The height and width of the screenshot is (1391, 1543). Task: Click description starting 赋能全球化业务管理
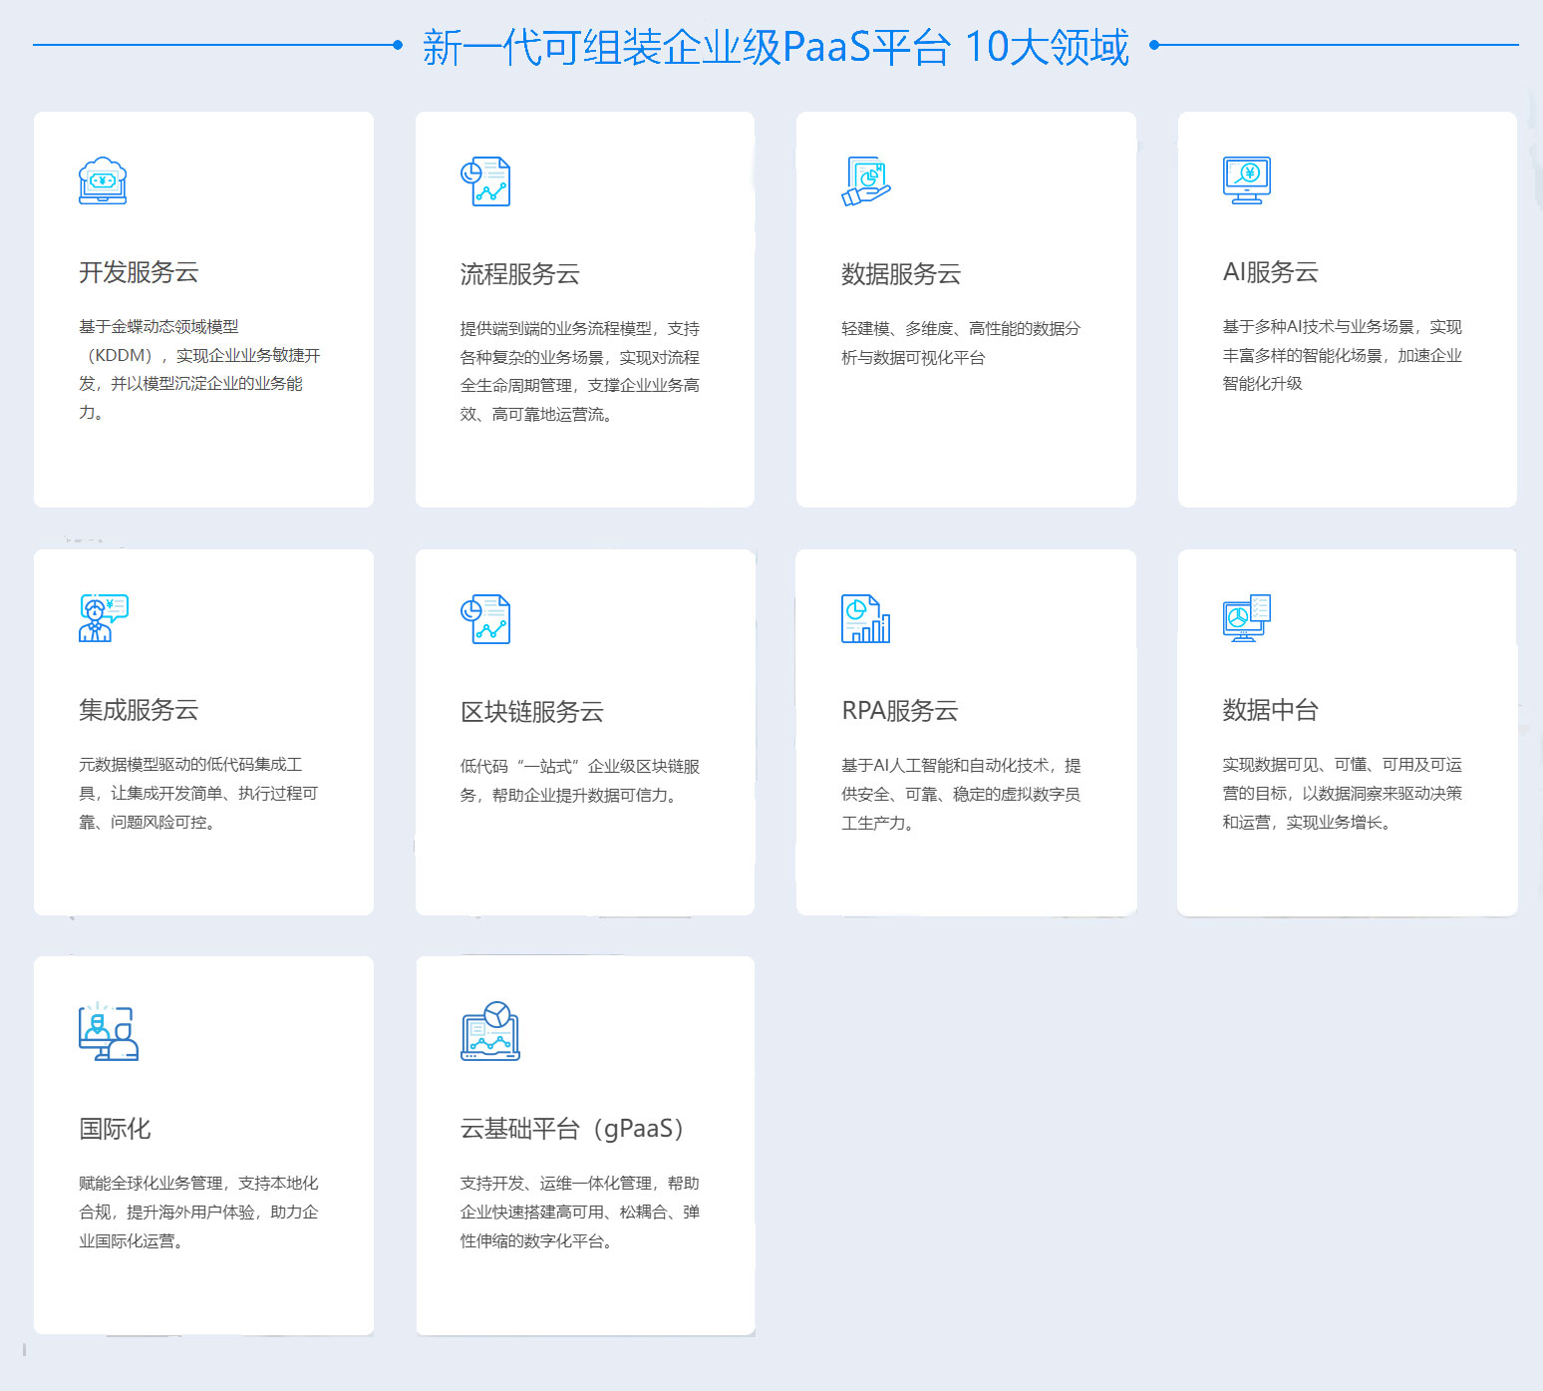(x=198, y=1212)
